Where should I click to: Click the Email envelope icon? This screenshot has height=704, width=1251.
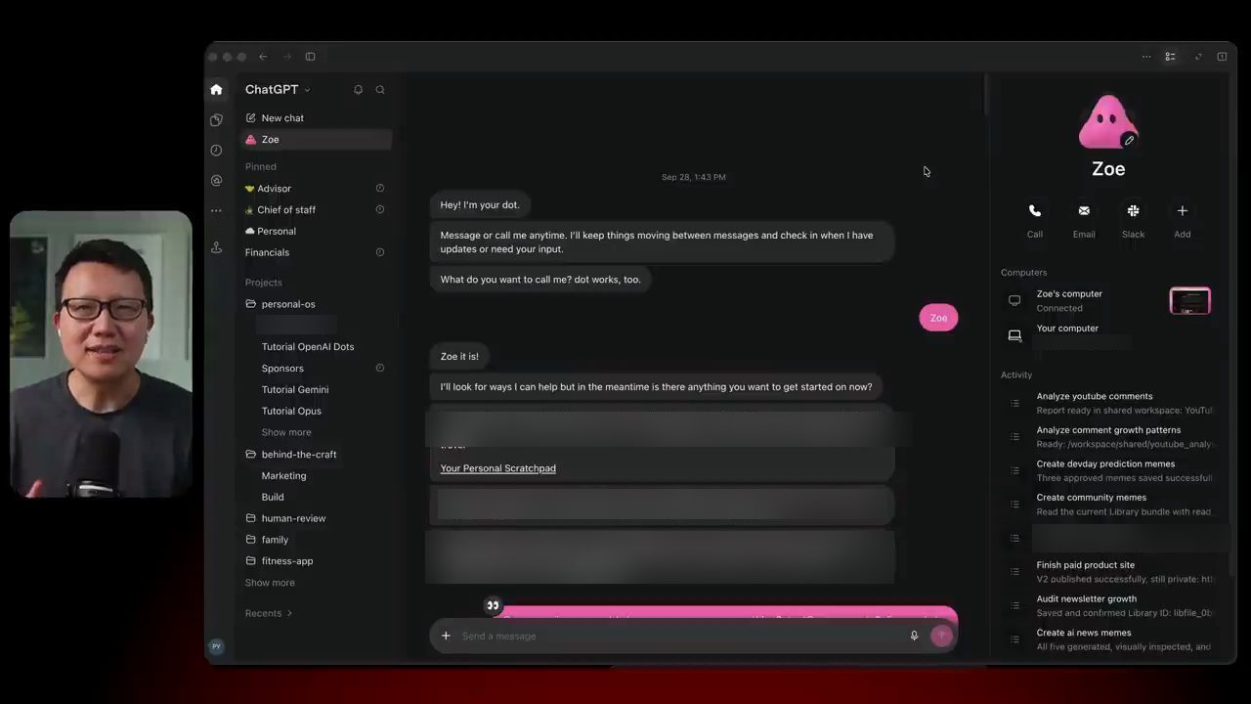(x=1084, y=210)
